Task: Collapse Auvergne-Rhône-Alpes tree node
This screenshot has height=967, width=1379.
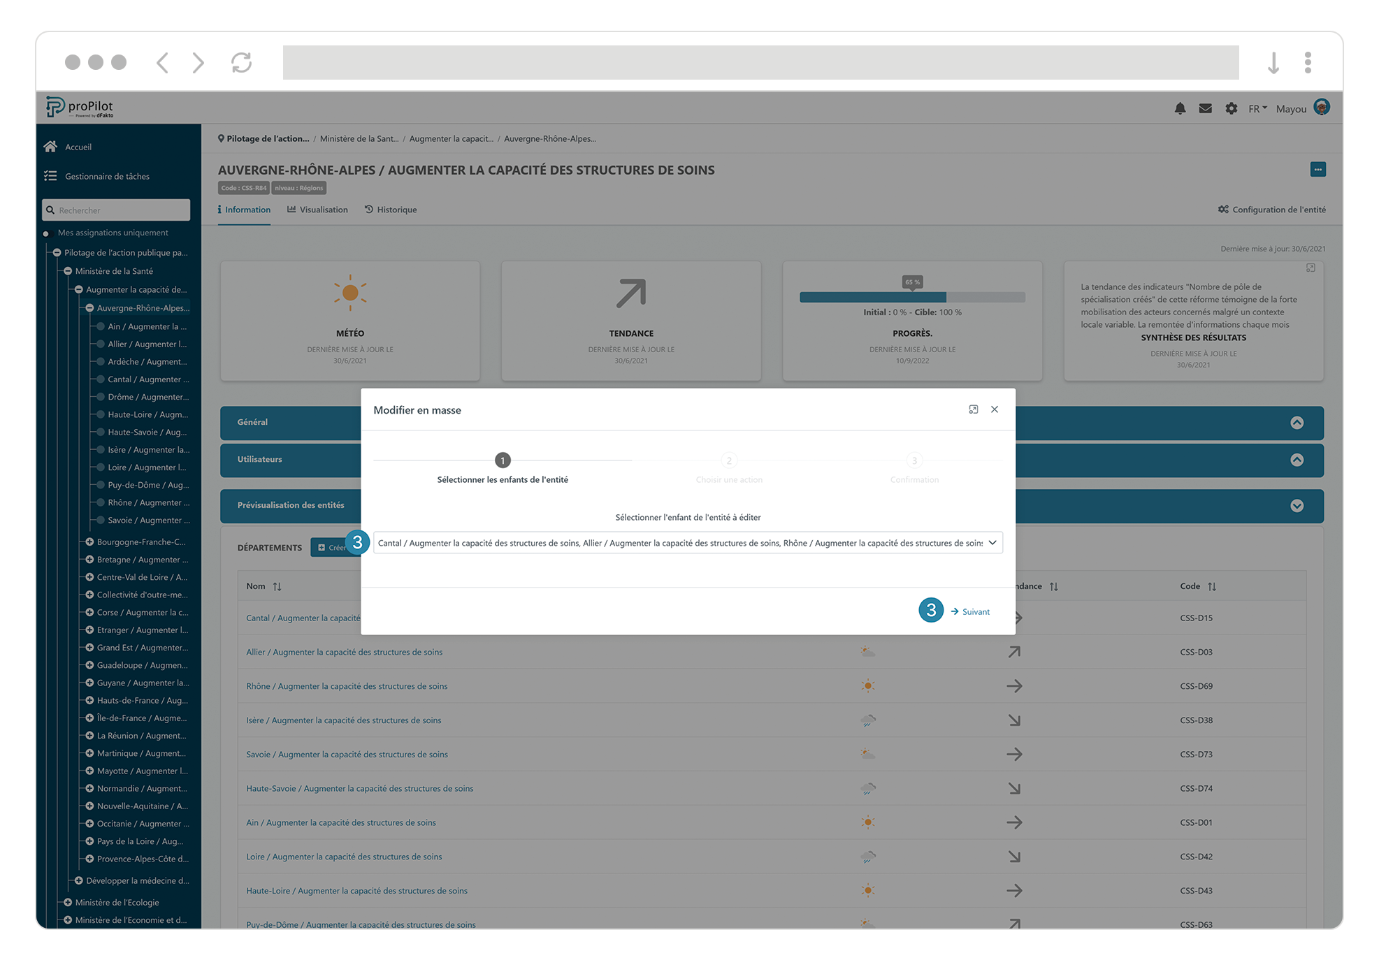Action: (x=89, y=308)
